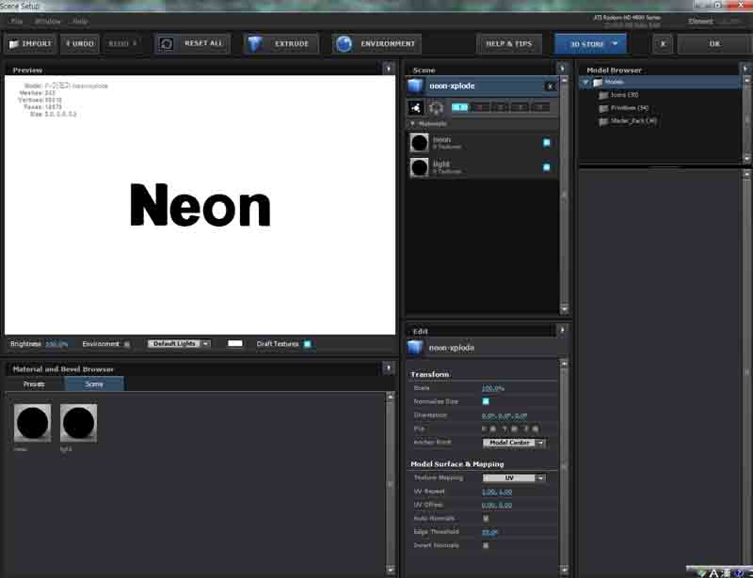The width and height of the screenshot is (753, 578).
Task: Toggle the Auto Normals checkbox
Action: pyautogui.click(x=486, y=518)
